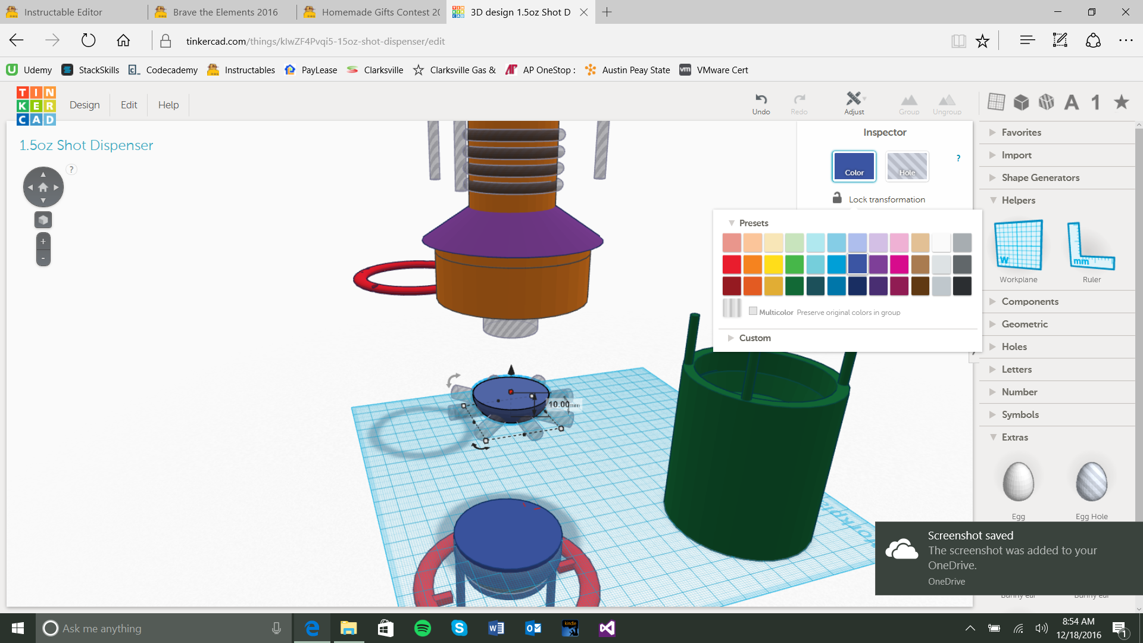Click the Undo arrow icon
Screen dimensions: 1143x643
761,99
